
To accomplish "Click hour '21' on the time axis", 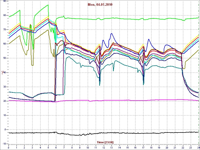I will click(x=175, y=147).
